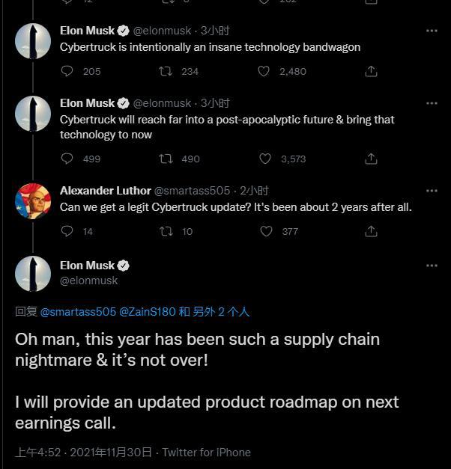This screenshot has height=469, width=451.
Task: Retweet the insane technology bandwagon tweet
Action: click(x=166, y=71)
